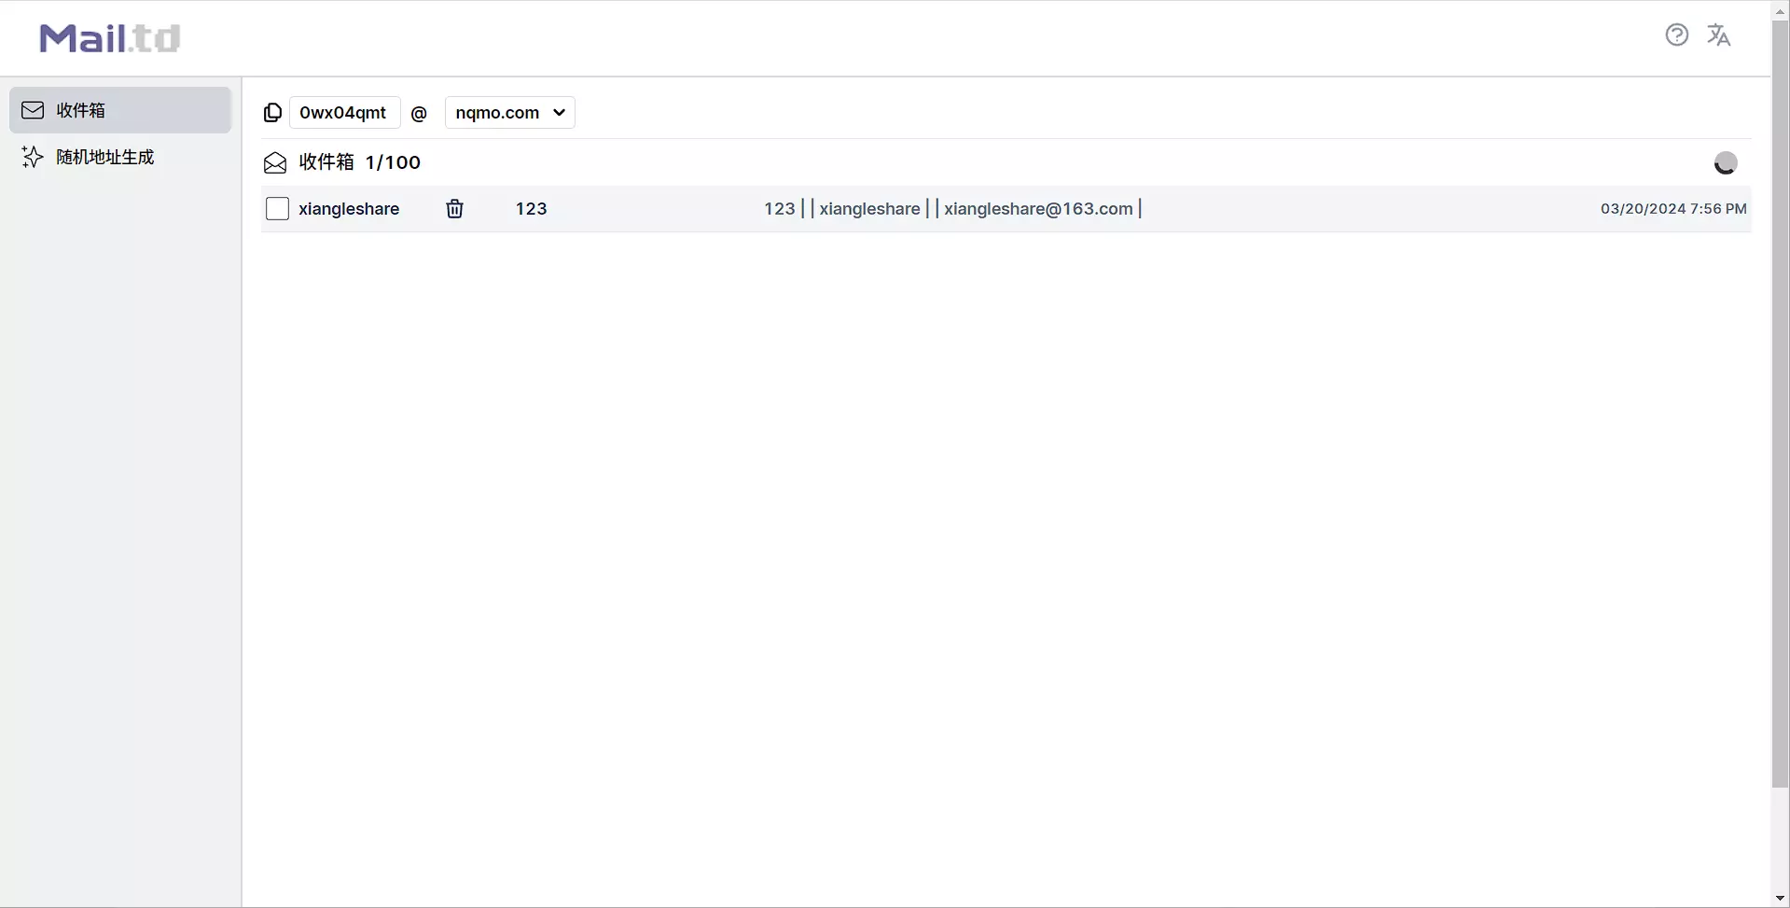Click the Mail.td logo
1790x908 pixels.
[x=110, y=38]
